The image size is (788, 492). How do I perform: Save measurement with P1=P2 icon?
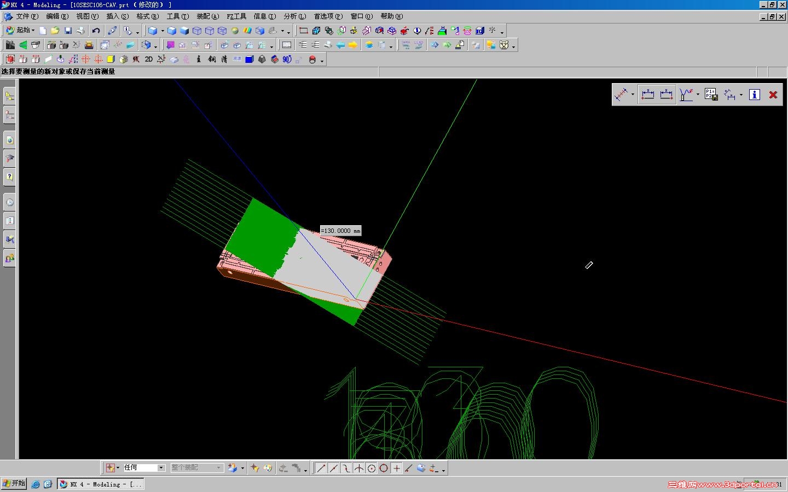tap(711, 95)
